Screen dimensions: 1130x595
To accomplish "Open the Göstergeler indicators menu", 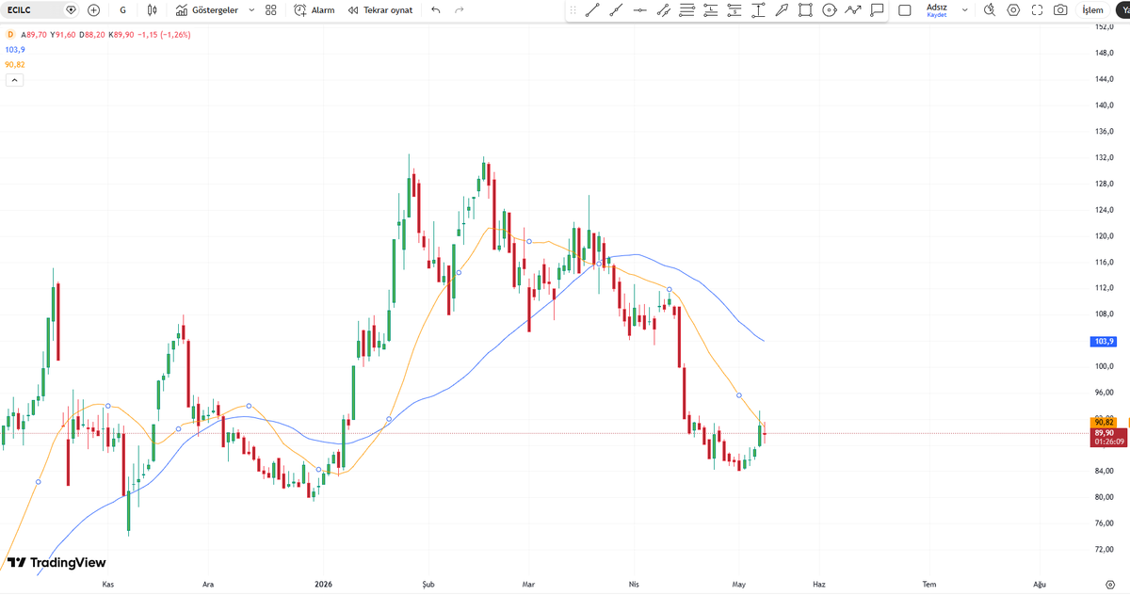I will point(207,10).
